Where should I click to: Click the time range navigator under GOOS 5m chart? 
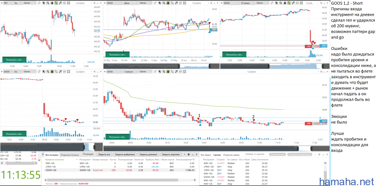point(51,147)
